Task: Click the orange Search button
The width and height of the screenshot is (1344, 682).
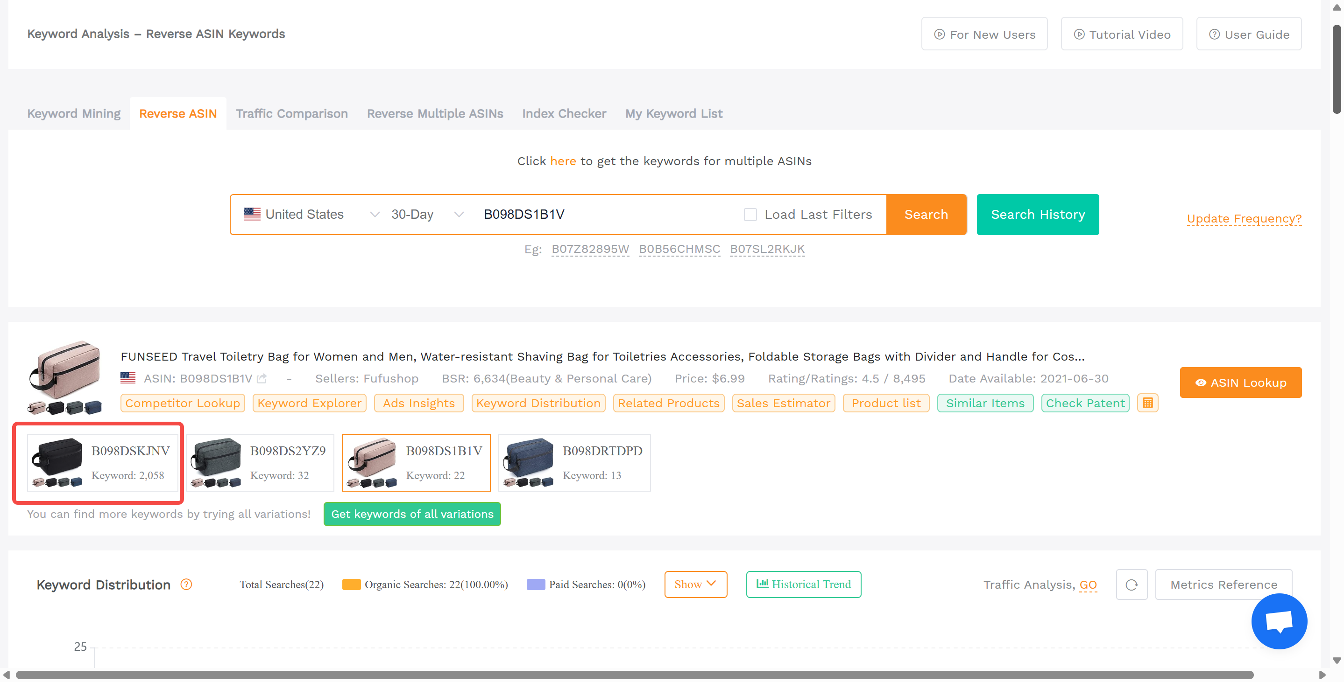Action: [926, 214]
